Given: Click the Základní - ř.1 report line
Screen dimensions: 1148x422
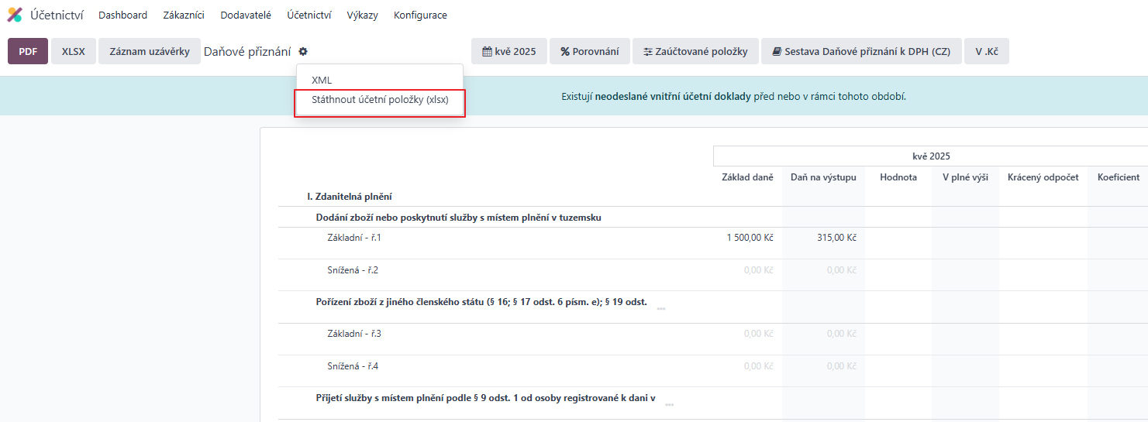Looking at the screenshot, I should tap(354, 238).
